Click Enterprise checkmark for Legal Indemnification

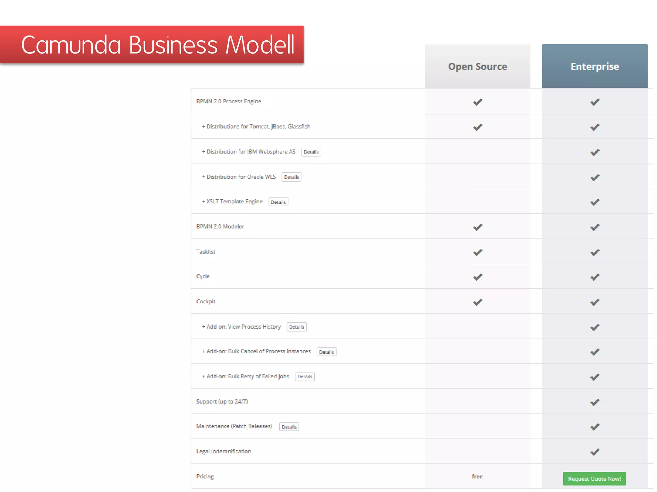595,452
